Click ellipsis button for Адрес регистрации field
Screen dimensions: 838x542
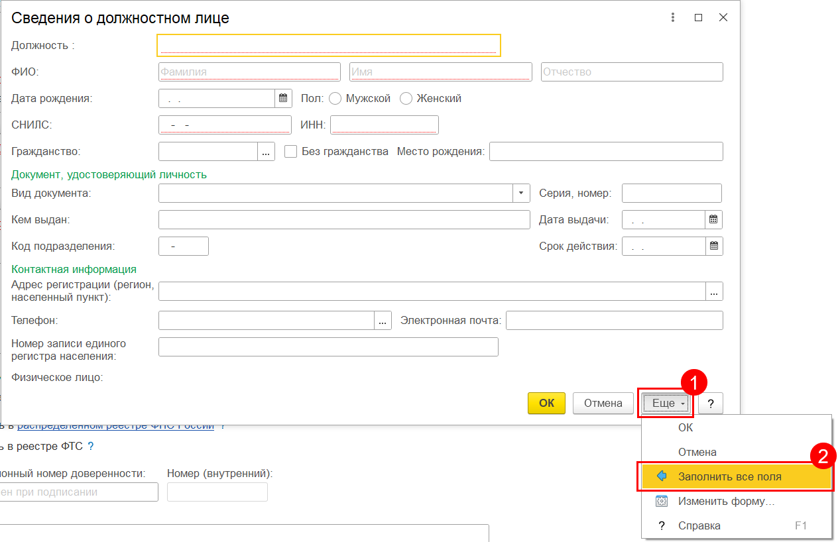tap(714, 291)
